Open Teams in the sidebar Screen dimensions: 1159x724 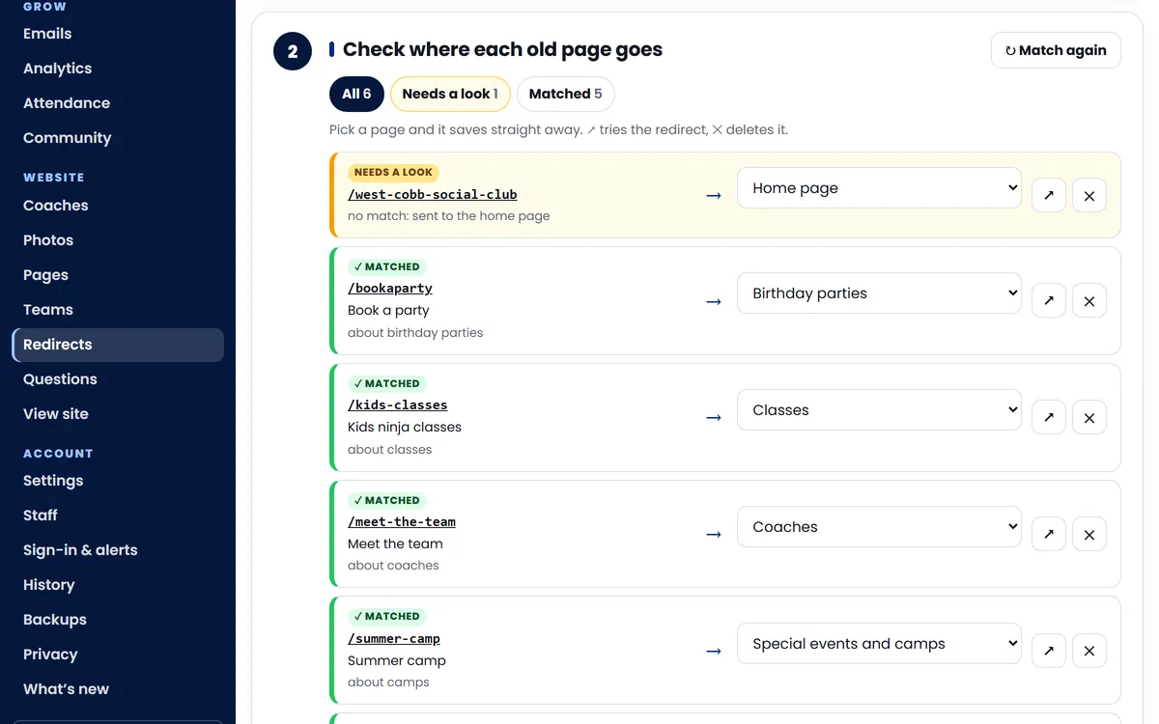[118, 310]
